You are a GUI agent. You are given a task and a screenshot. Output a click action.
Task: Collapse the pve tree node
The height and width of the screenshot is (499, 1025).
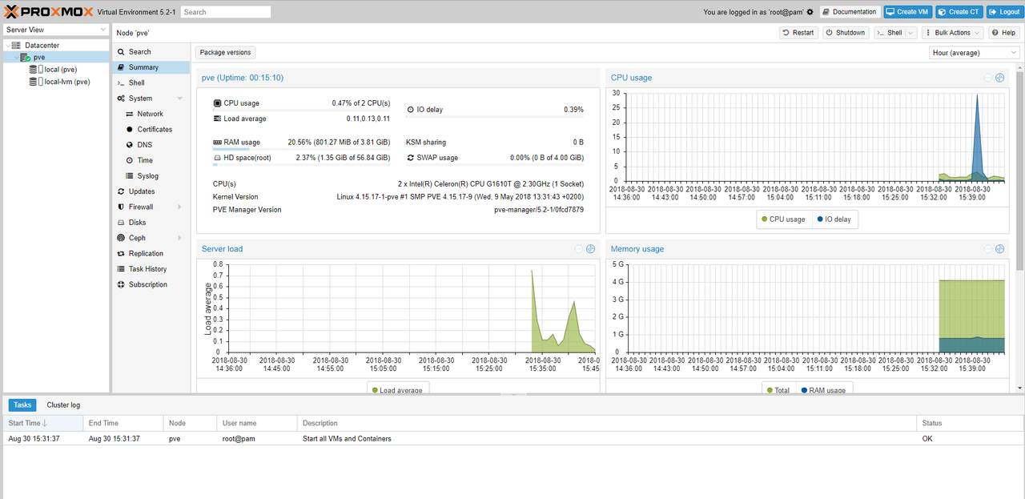pyautogui.click(x=16, y=58)
